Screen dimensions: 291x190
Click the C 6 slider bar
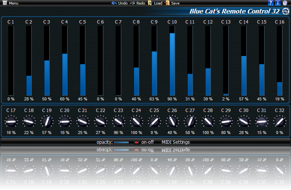[100, 60]
